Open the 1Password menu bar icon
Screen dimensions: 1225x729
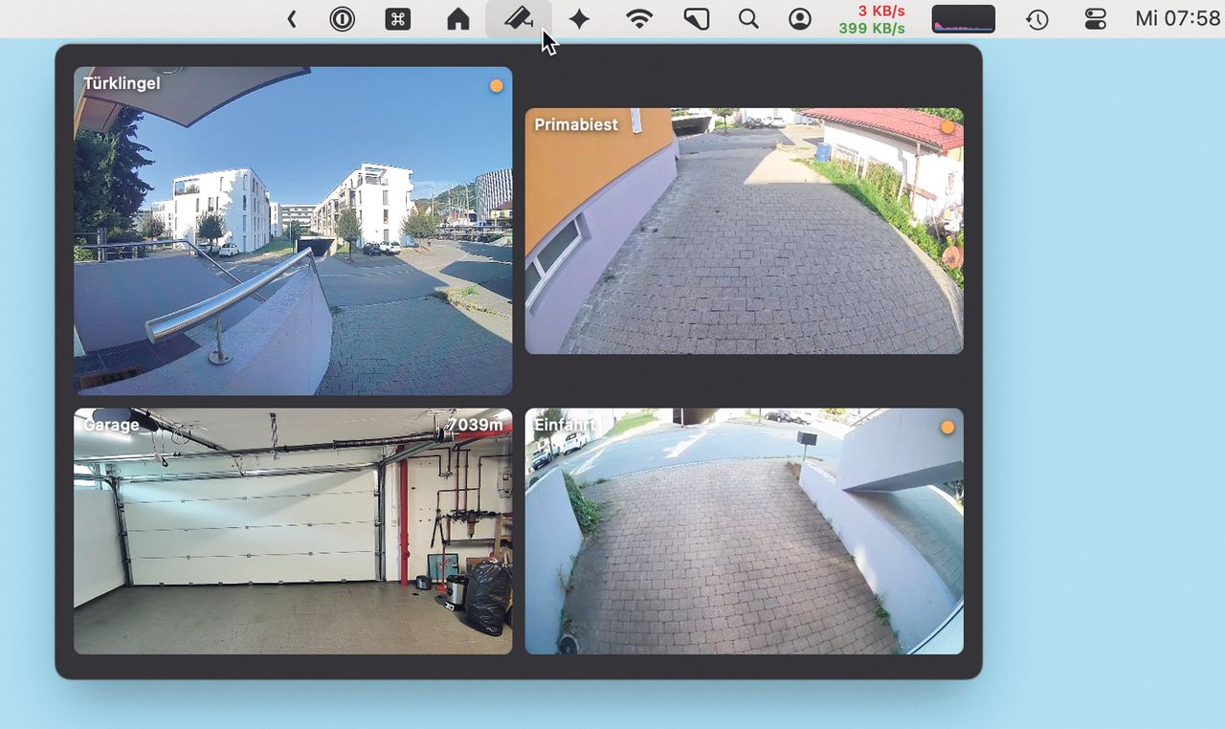[342, 19]
